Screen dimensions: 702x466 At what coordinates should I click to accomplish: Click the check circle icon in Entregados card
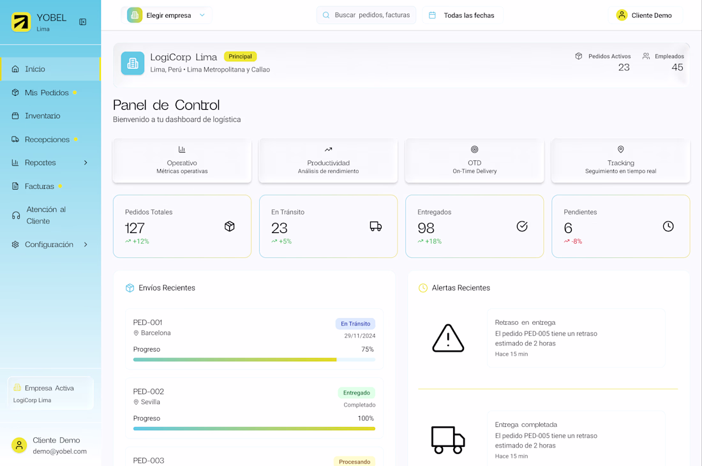click(522, 227)
